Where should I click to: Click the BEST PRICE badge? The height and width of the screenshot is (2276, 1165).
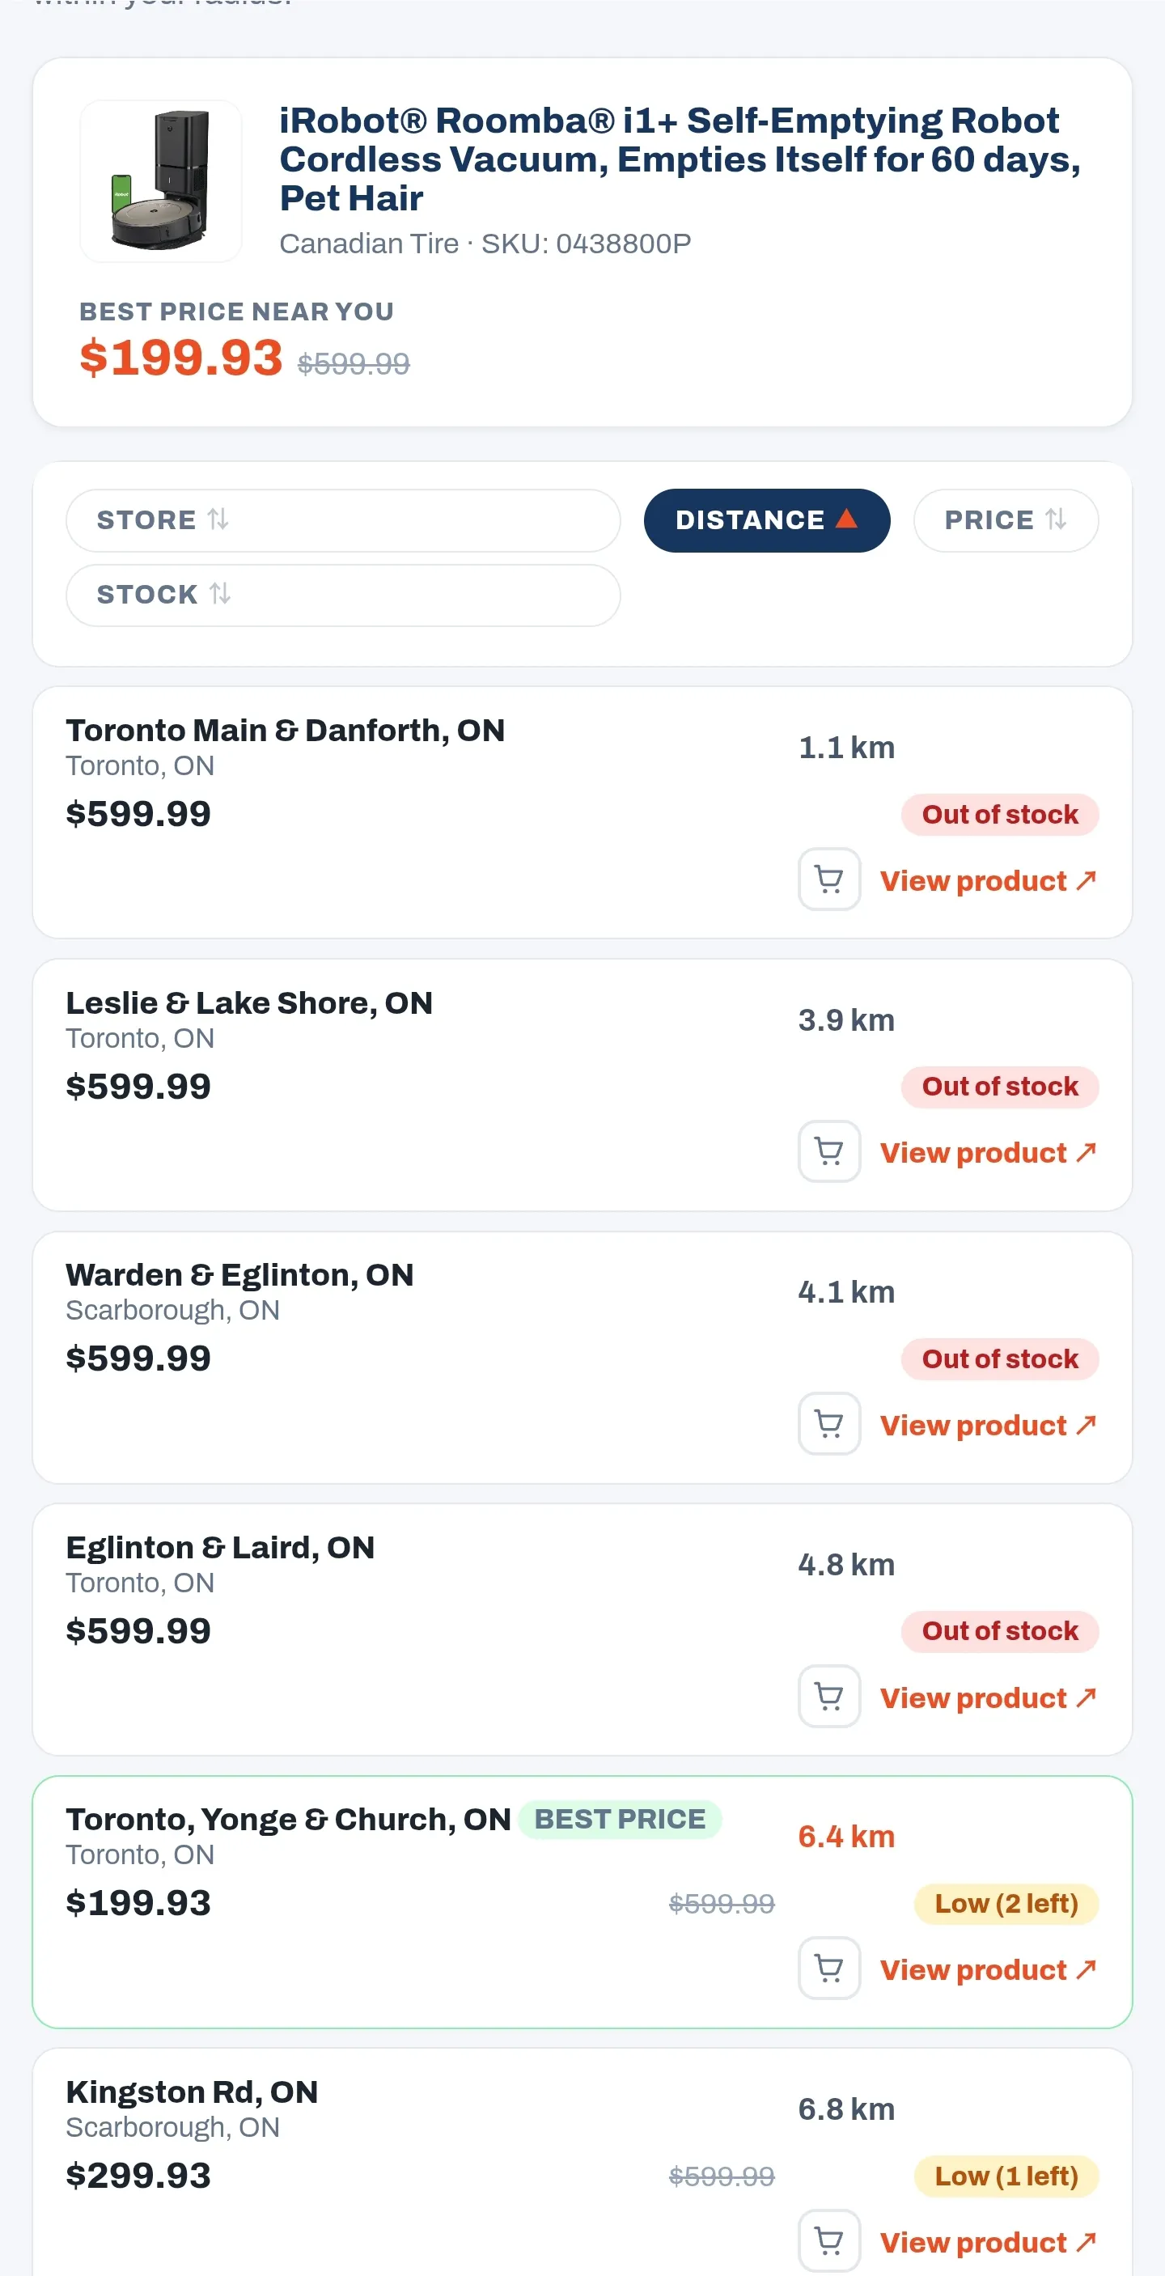pyautogui.click(x=620, y=1819)
